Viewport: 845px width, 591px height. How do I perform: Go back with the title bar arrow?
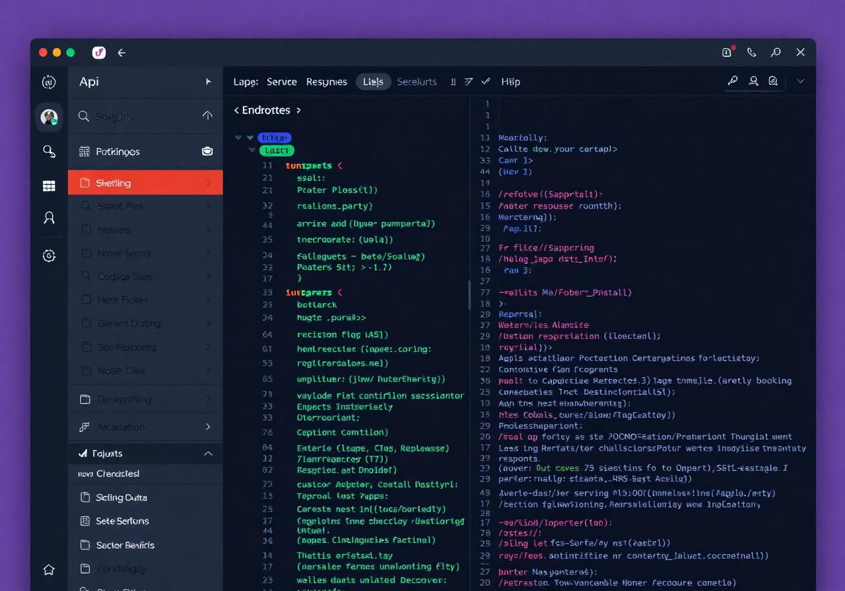tap(121, 53)
